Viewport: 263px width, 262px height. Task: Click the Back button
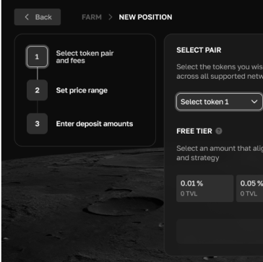pyautogui.click(x=38, y=17)
